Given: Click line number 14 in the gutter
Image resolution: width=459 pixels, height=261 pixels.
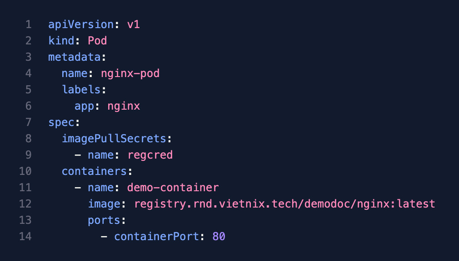Looking at the screenshot, I should (x=25, y=237).
